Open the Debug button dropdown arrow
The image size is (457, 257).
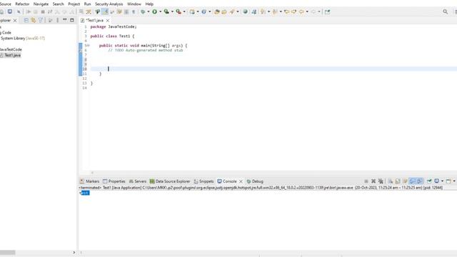click(x=148, y=11)
